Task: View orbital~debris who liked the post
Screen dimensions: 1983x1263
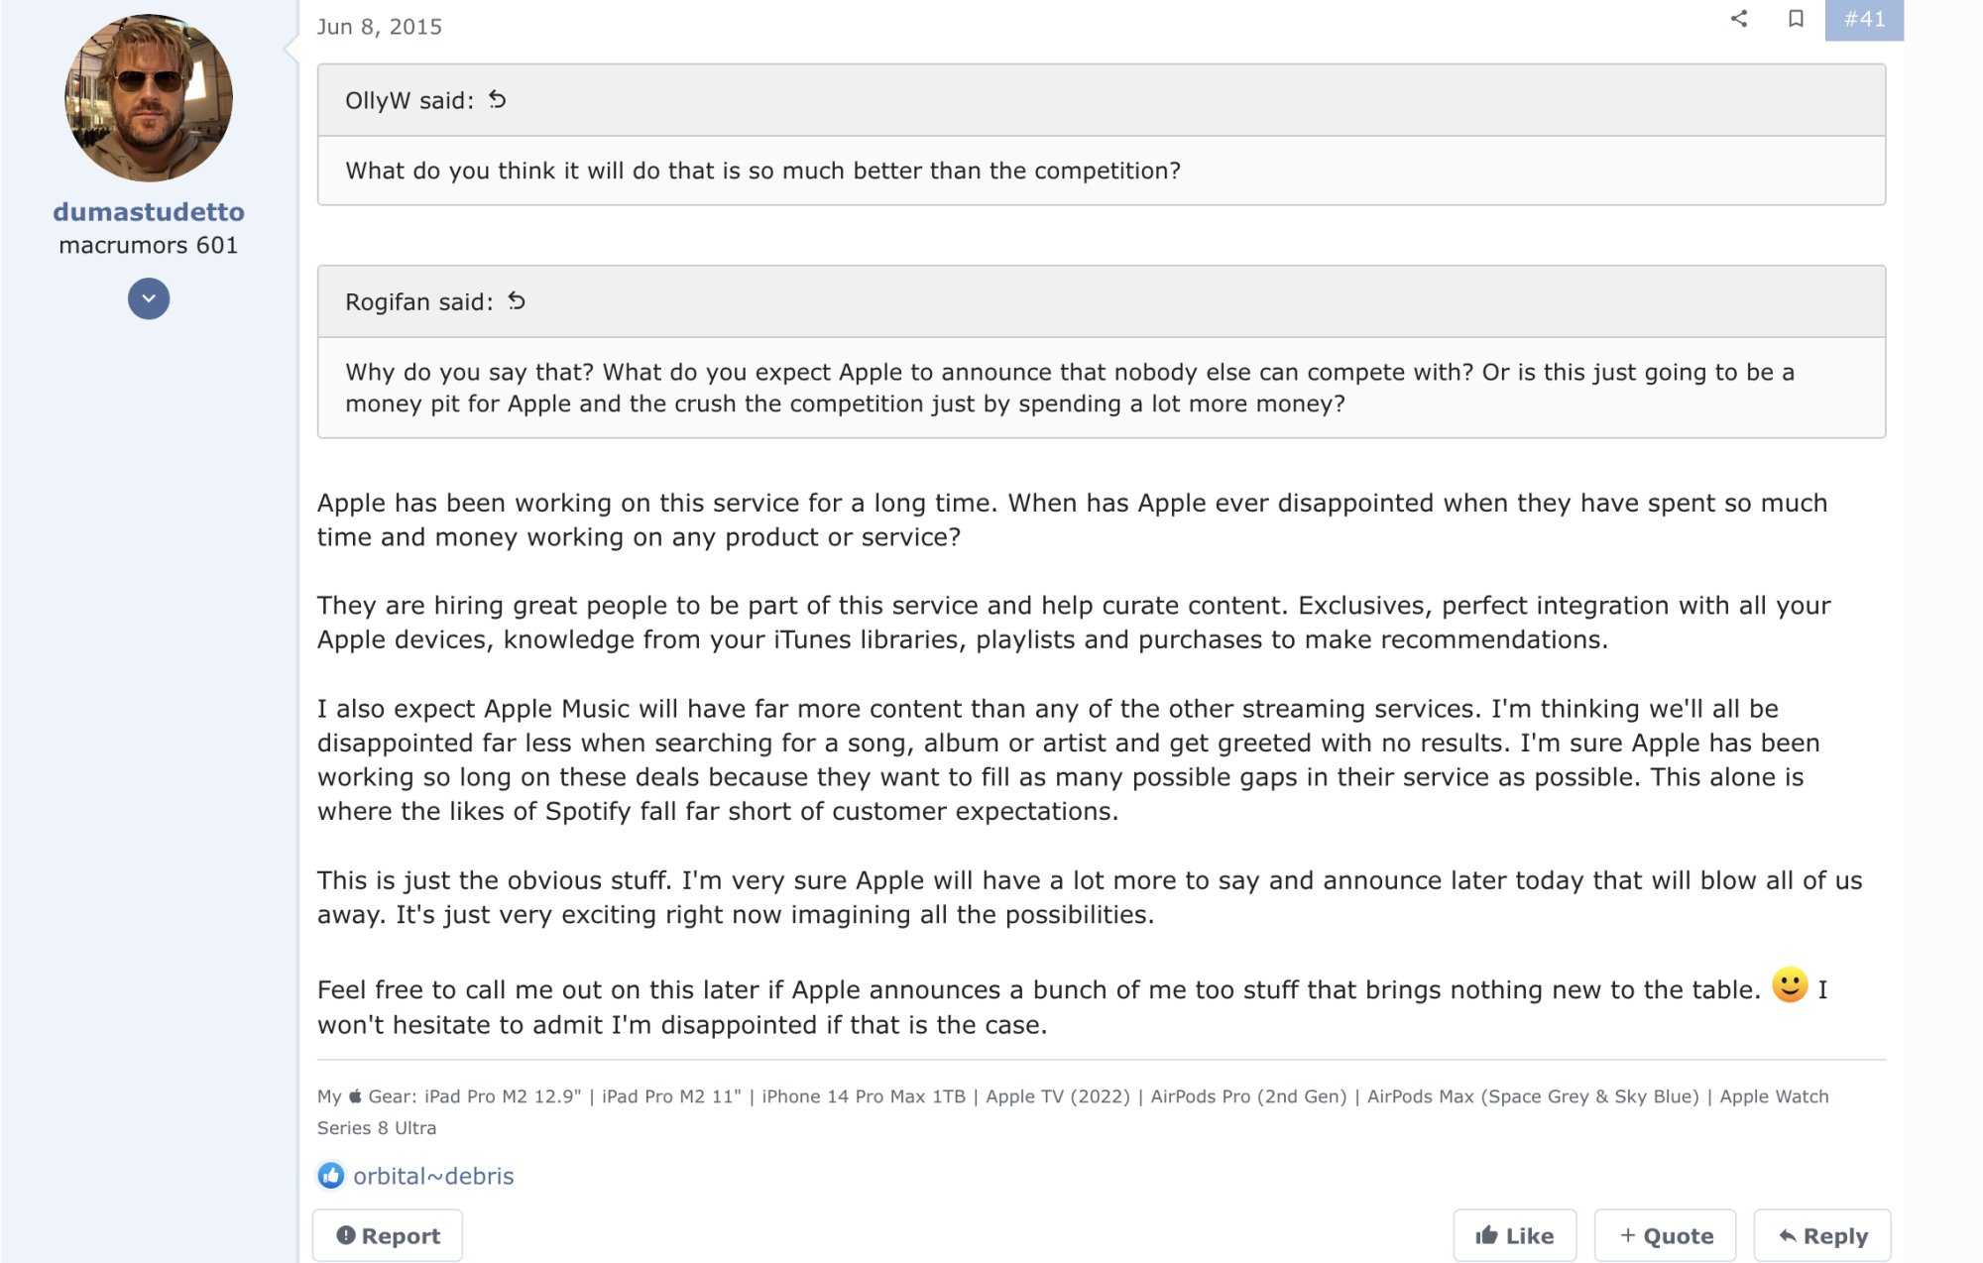Action: (x=433, y=1176)
